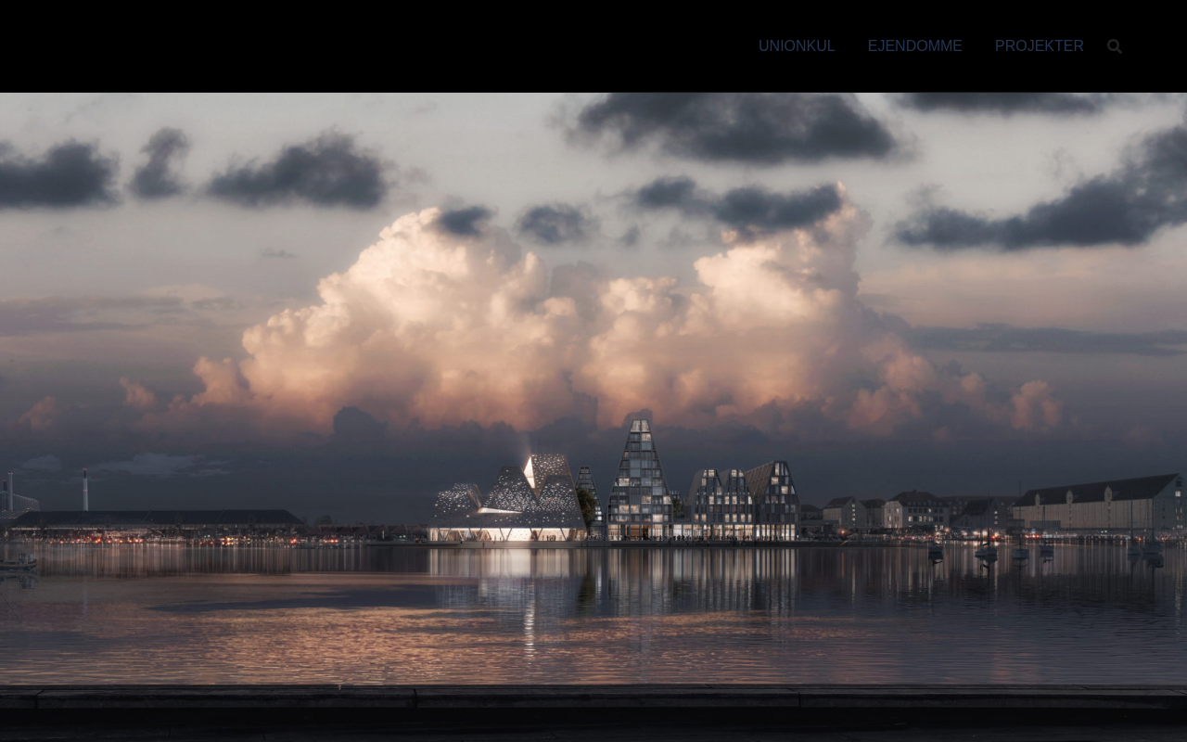This screenshot has width=1187, height=742.
Task: Open the UNIONKUL menu item
Action: 797,45
